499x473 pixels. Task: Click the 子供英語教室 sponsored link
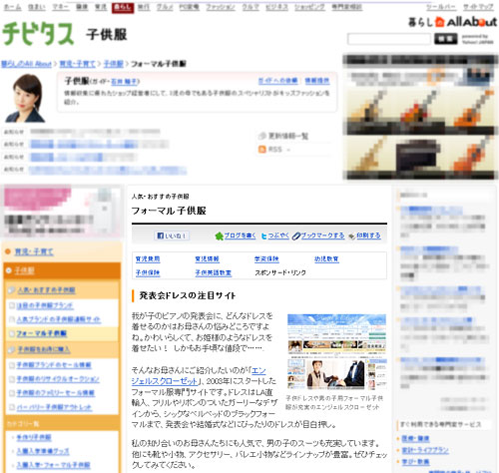pos(214,273)
